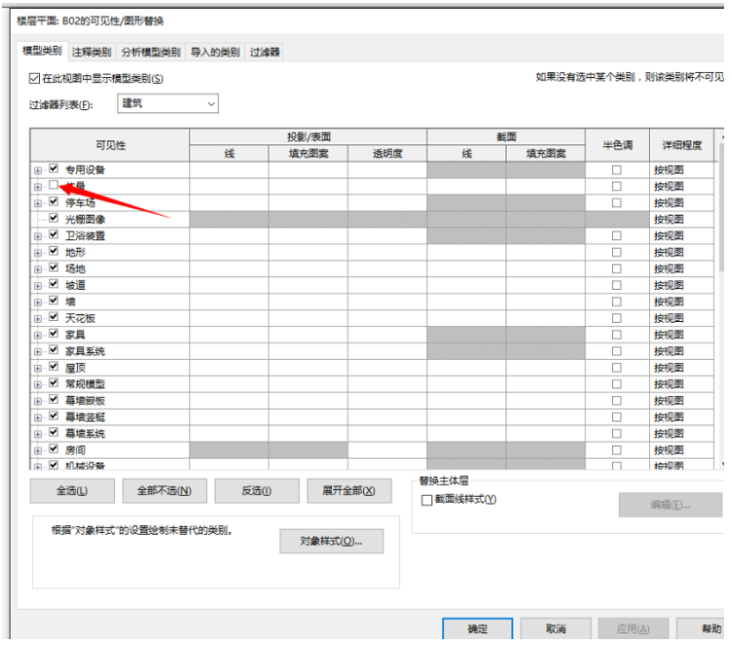Expand the 场地 category node
The width and height of the screenshot is (732, 645).
(x=38, y=269)
